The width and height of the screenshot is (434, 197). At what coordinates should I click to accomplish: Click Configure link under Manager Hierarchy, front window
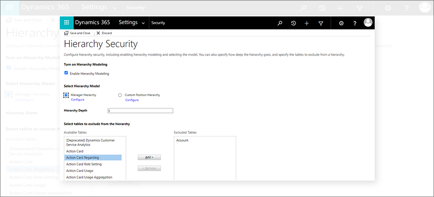[x=78, y=99]
